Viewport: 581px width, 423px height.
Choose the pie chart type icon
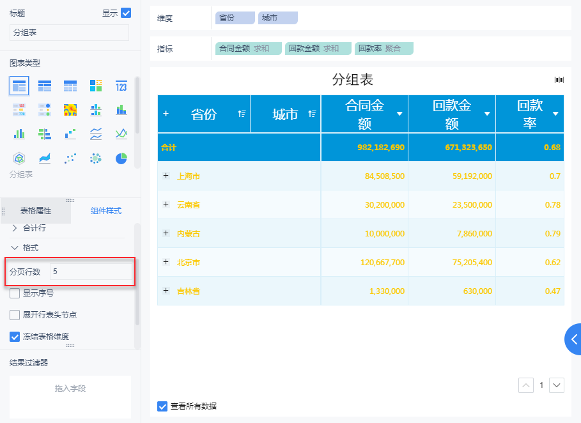(121, 158)
